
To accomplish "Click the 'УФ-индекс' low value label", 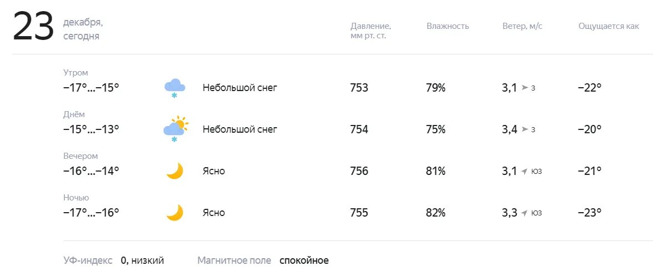I will [x=142, y=260].
